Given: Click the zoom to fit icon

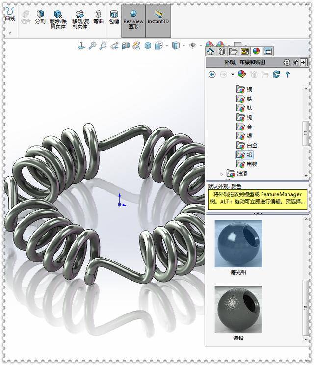Looking at the screenshot, I should (x=92, y=45).
